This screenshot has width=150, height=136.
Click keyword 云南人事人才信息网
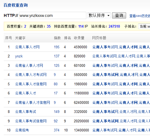31,84
